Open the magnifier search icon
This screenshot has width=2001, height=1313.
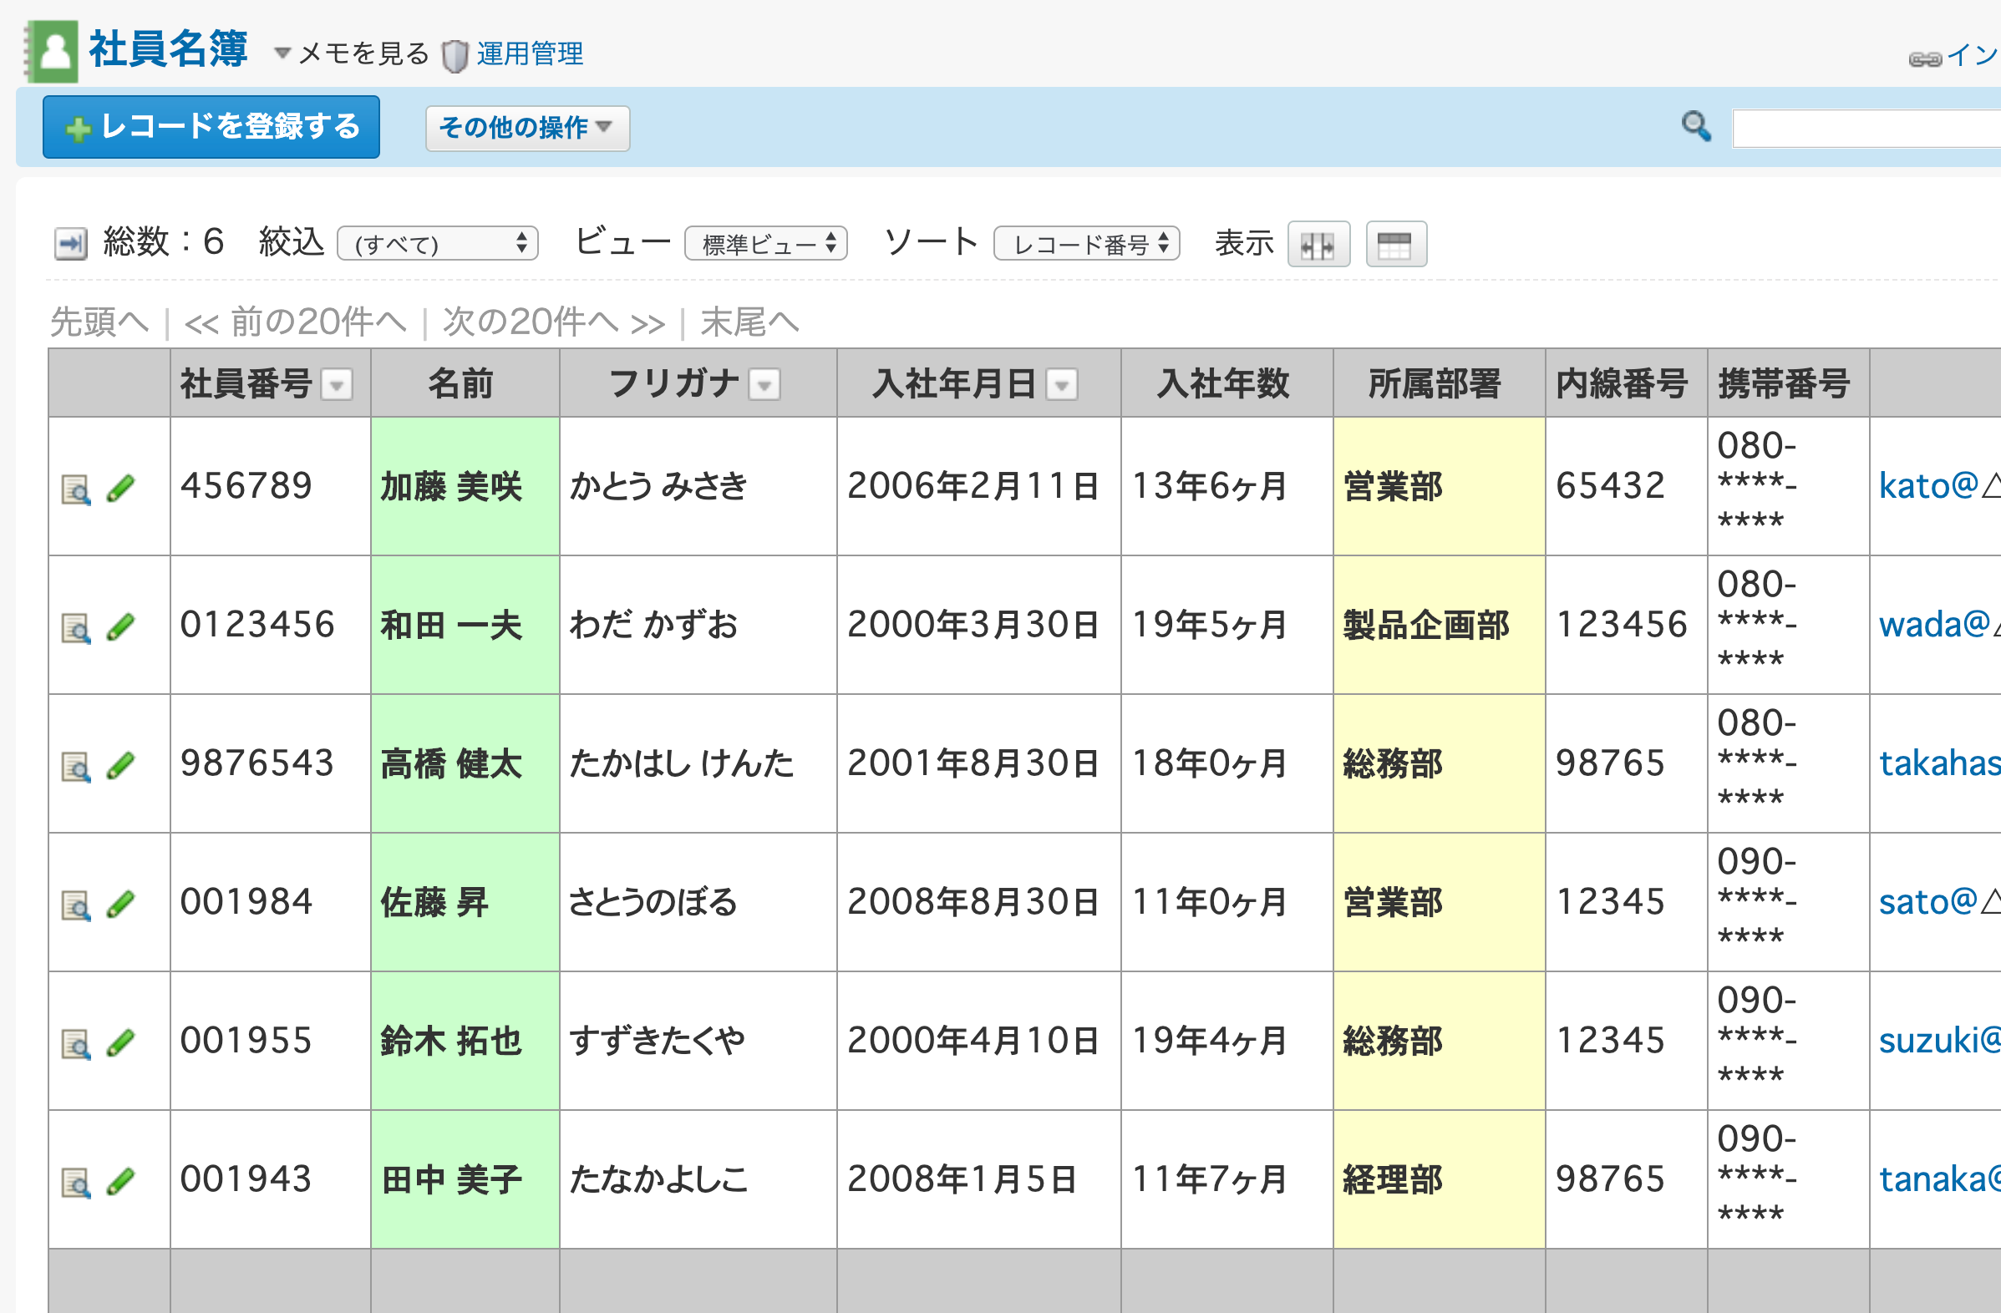click(x=1696, y=127)
